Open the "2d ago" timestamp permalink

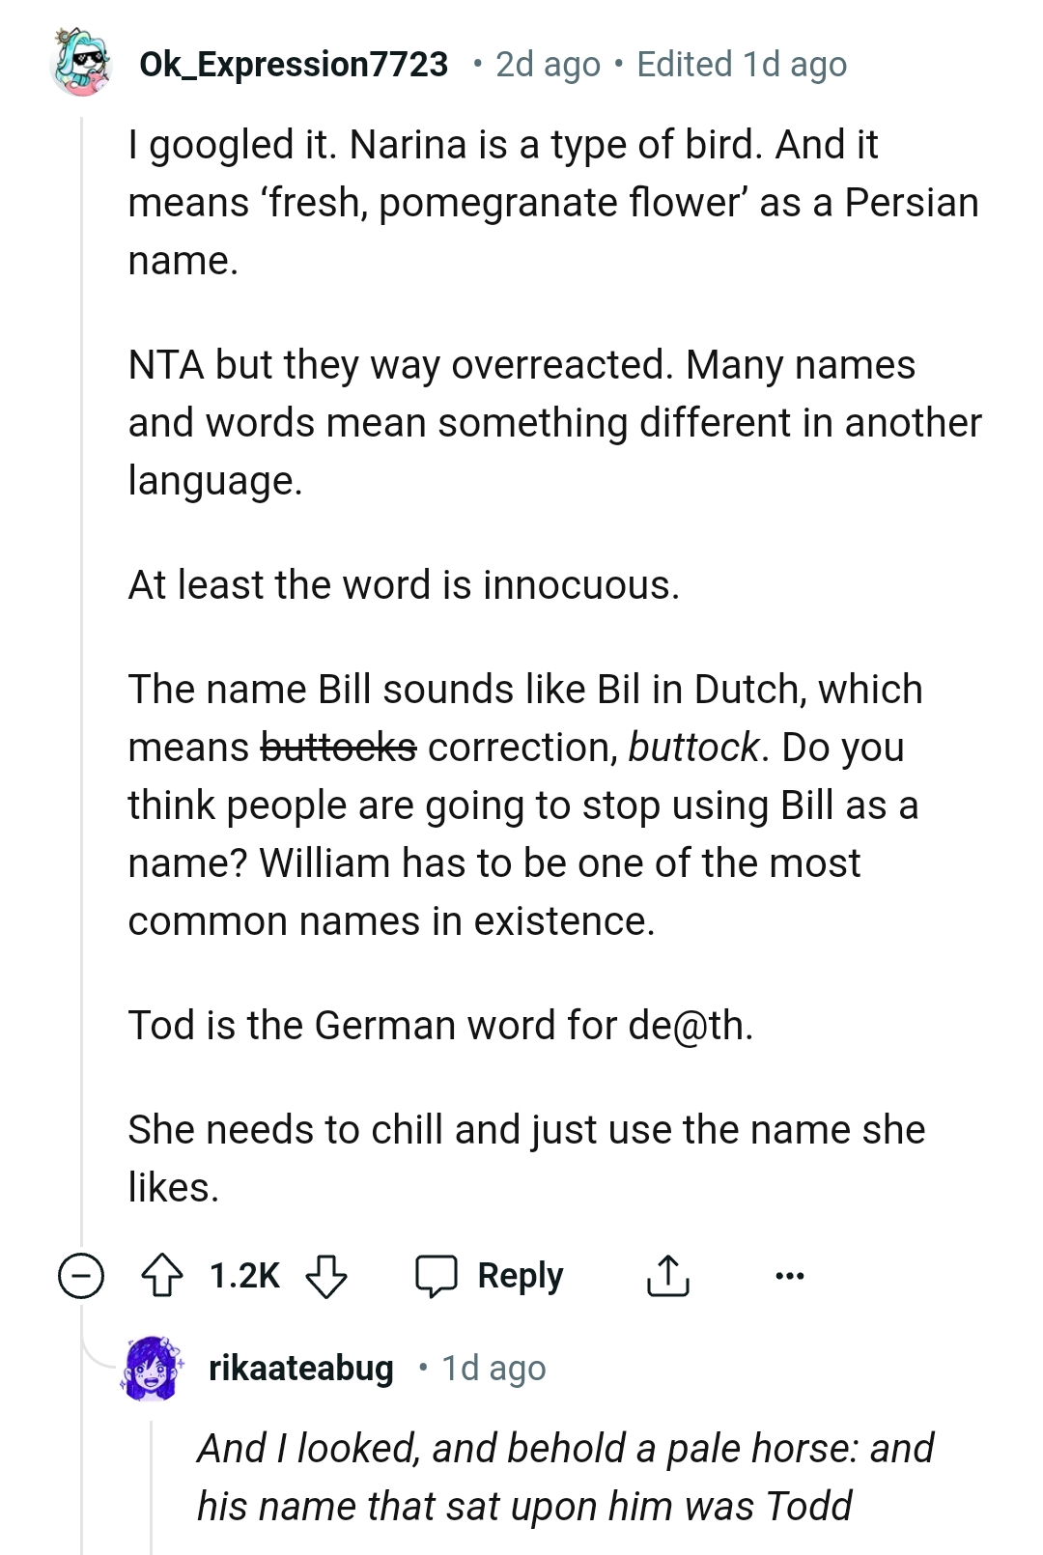tap(548, 65)
